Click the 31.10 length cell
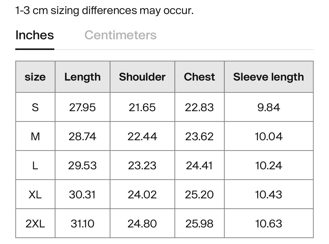This screenshot has height=244, width=329. (82, 224)
